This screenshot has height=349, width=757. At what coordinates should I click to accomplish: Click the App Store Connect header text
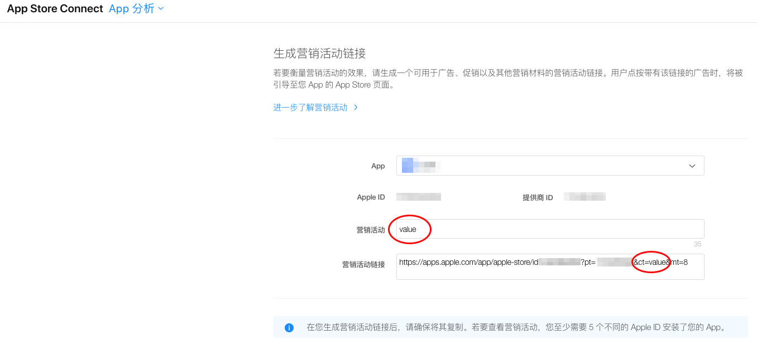54,8
